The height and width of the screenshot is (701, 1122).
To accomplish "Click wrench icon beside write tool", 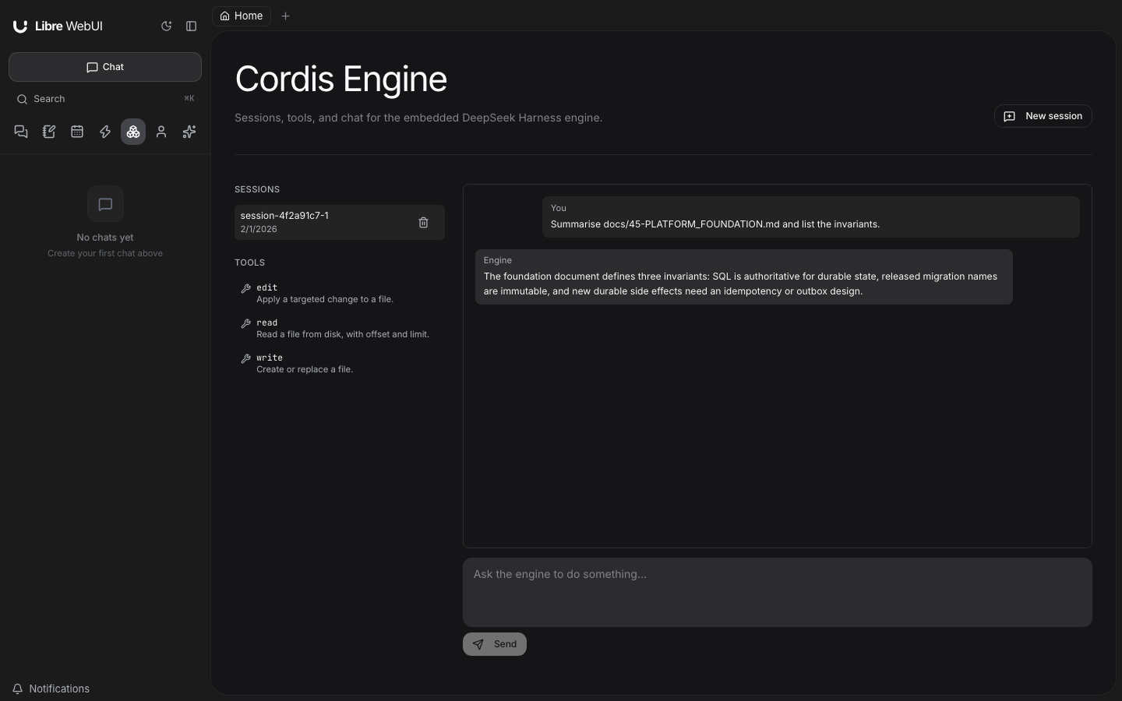I will (245, 358).
